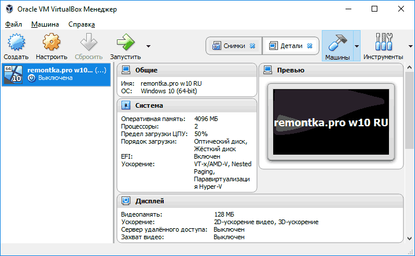Close the Снимки tab with its x icon

pos(252,46)
